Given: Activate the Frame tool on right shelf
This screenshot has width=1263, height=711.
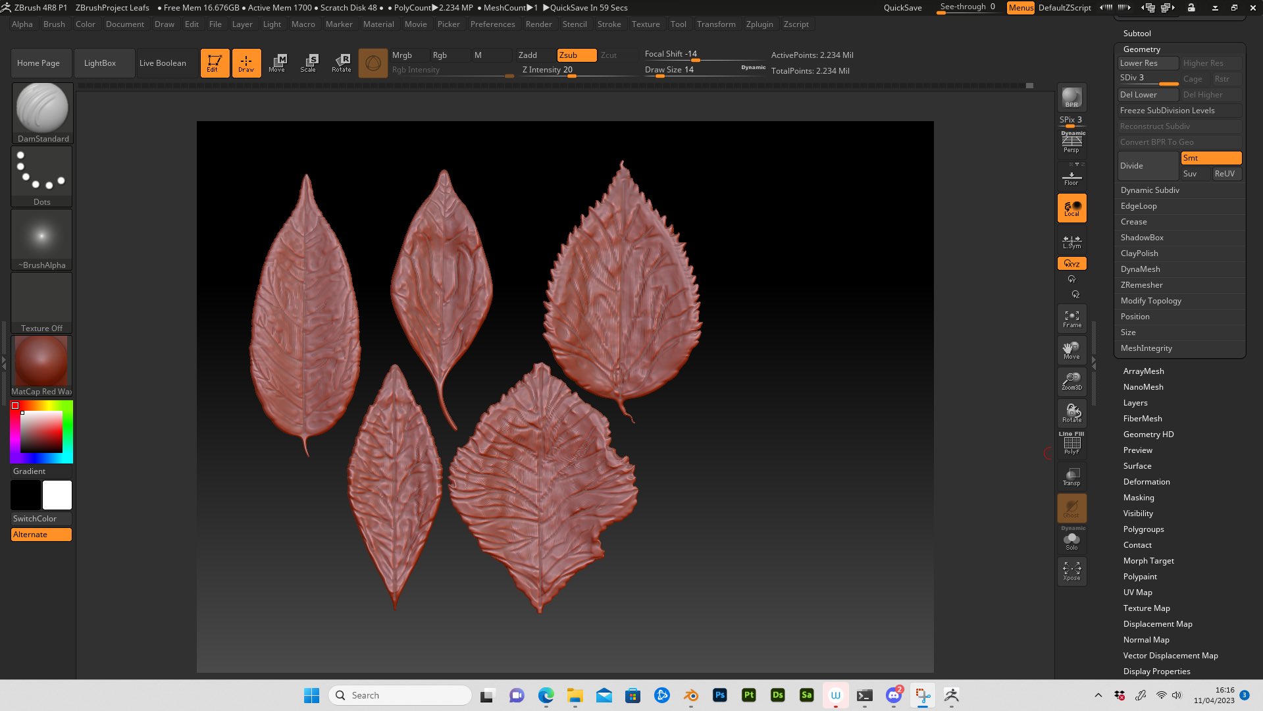Looking at the screenshot, I should point(1071,319).
